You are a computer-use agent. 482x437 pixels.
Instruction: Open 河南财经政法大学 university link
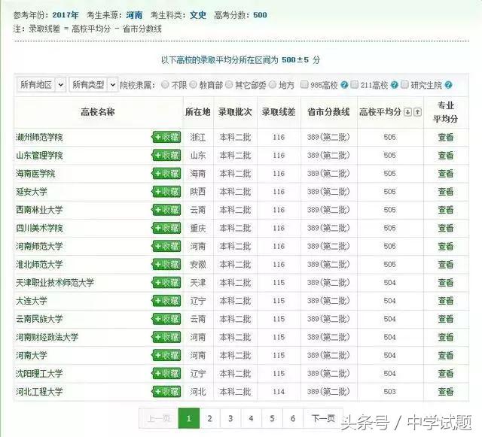pos(47,337)
